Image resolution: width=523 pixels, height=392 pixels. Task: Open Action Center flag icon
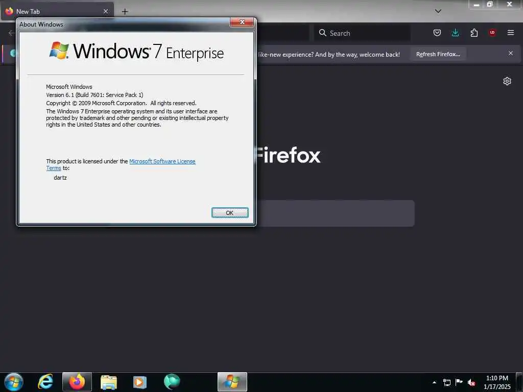[459, 382]
